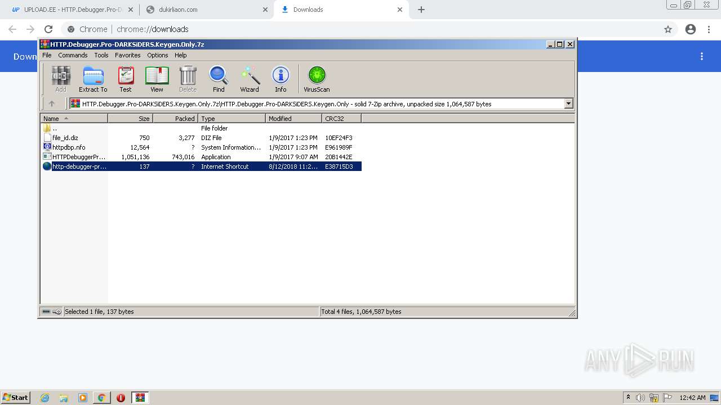The height and width of the screenshot is (405, 721).
Task: Click the volume speaker tray icon
Action: [x=640, y=398]
